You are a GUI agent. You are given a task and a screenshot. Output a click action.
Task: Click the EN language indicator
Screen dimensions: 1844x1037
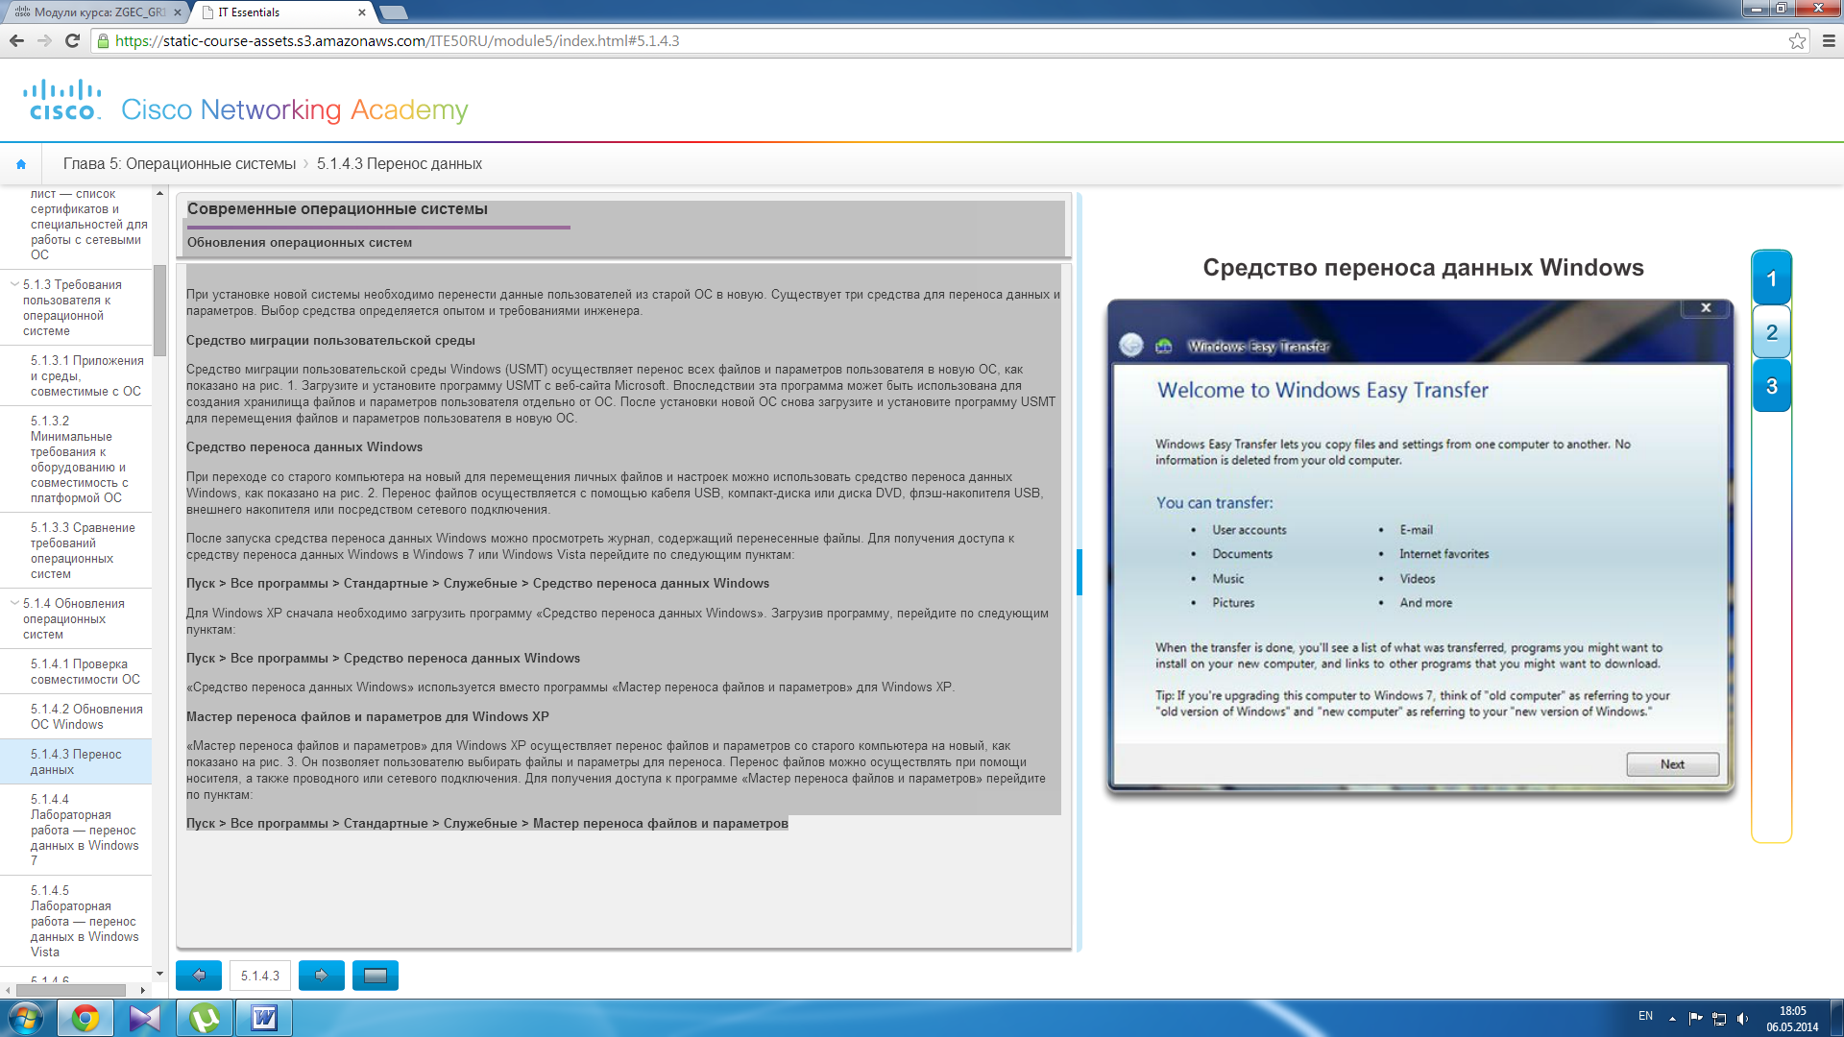[1645, 1016]
